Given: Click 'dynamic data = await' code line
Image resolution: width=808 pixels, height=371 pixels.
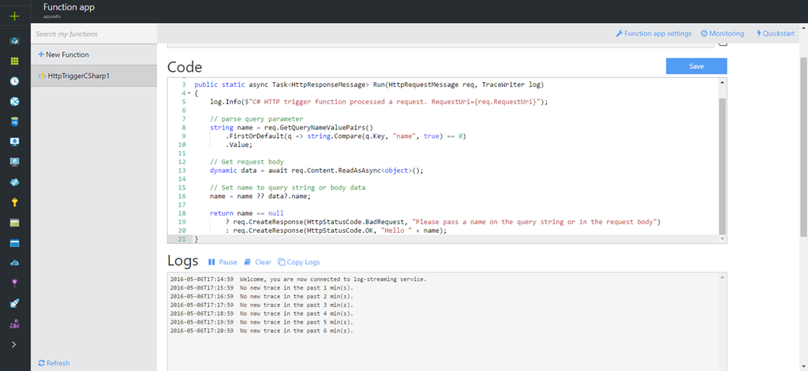Looking at the screenshot, I should [x=316, y=171].
